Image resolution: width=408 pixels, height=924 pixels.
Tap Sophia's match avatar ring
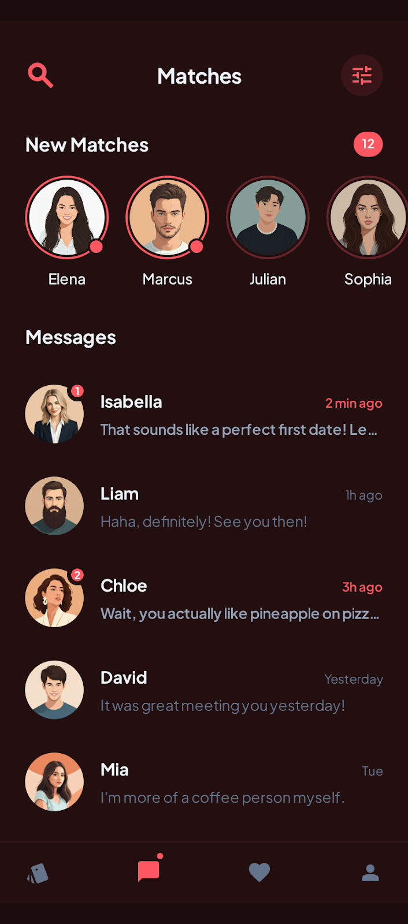coord(368,218)
